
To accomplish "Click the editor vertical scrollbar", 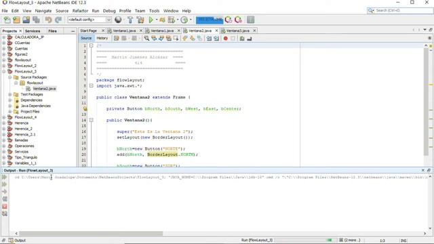I will pos(426,102).
